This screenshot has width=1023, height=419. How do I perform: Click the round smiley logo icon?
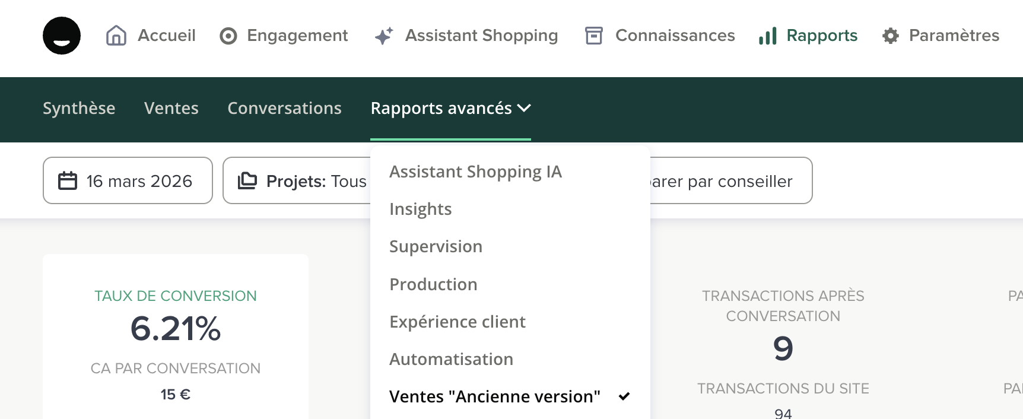click(x=62, y=36)
